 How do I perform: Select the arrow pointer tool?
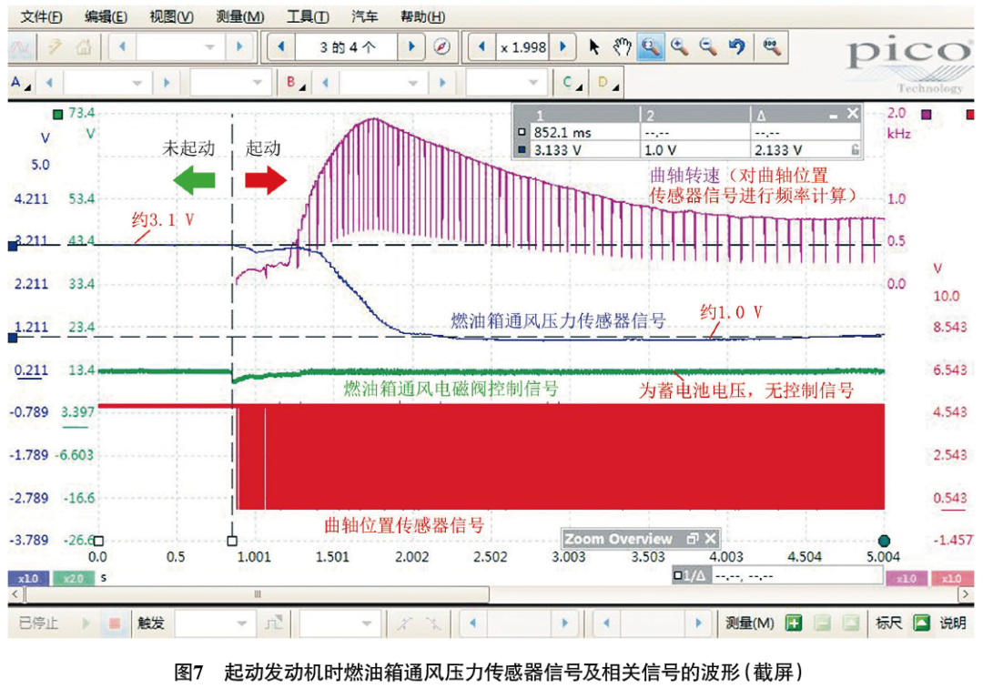click(593, 47)
